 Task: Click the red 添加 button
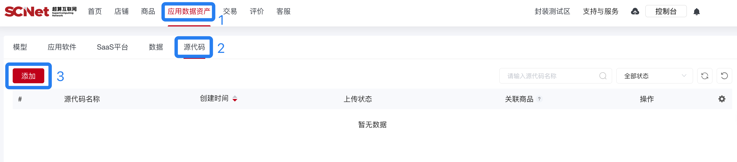pos(28,76)
